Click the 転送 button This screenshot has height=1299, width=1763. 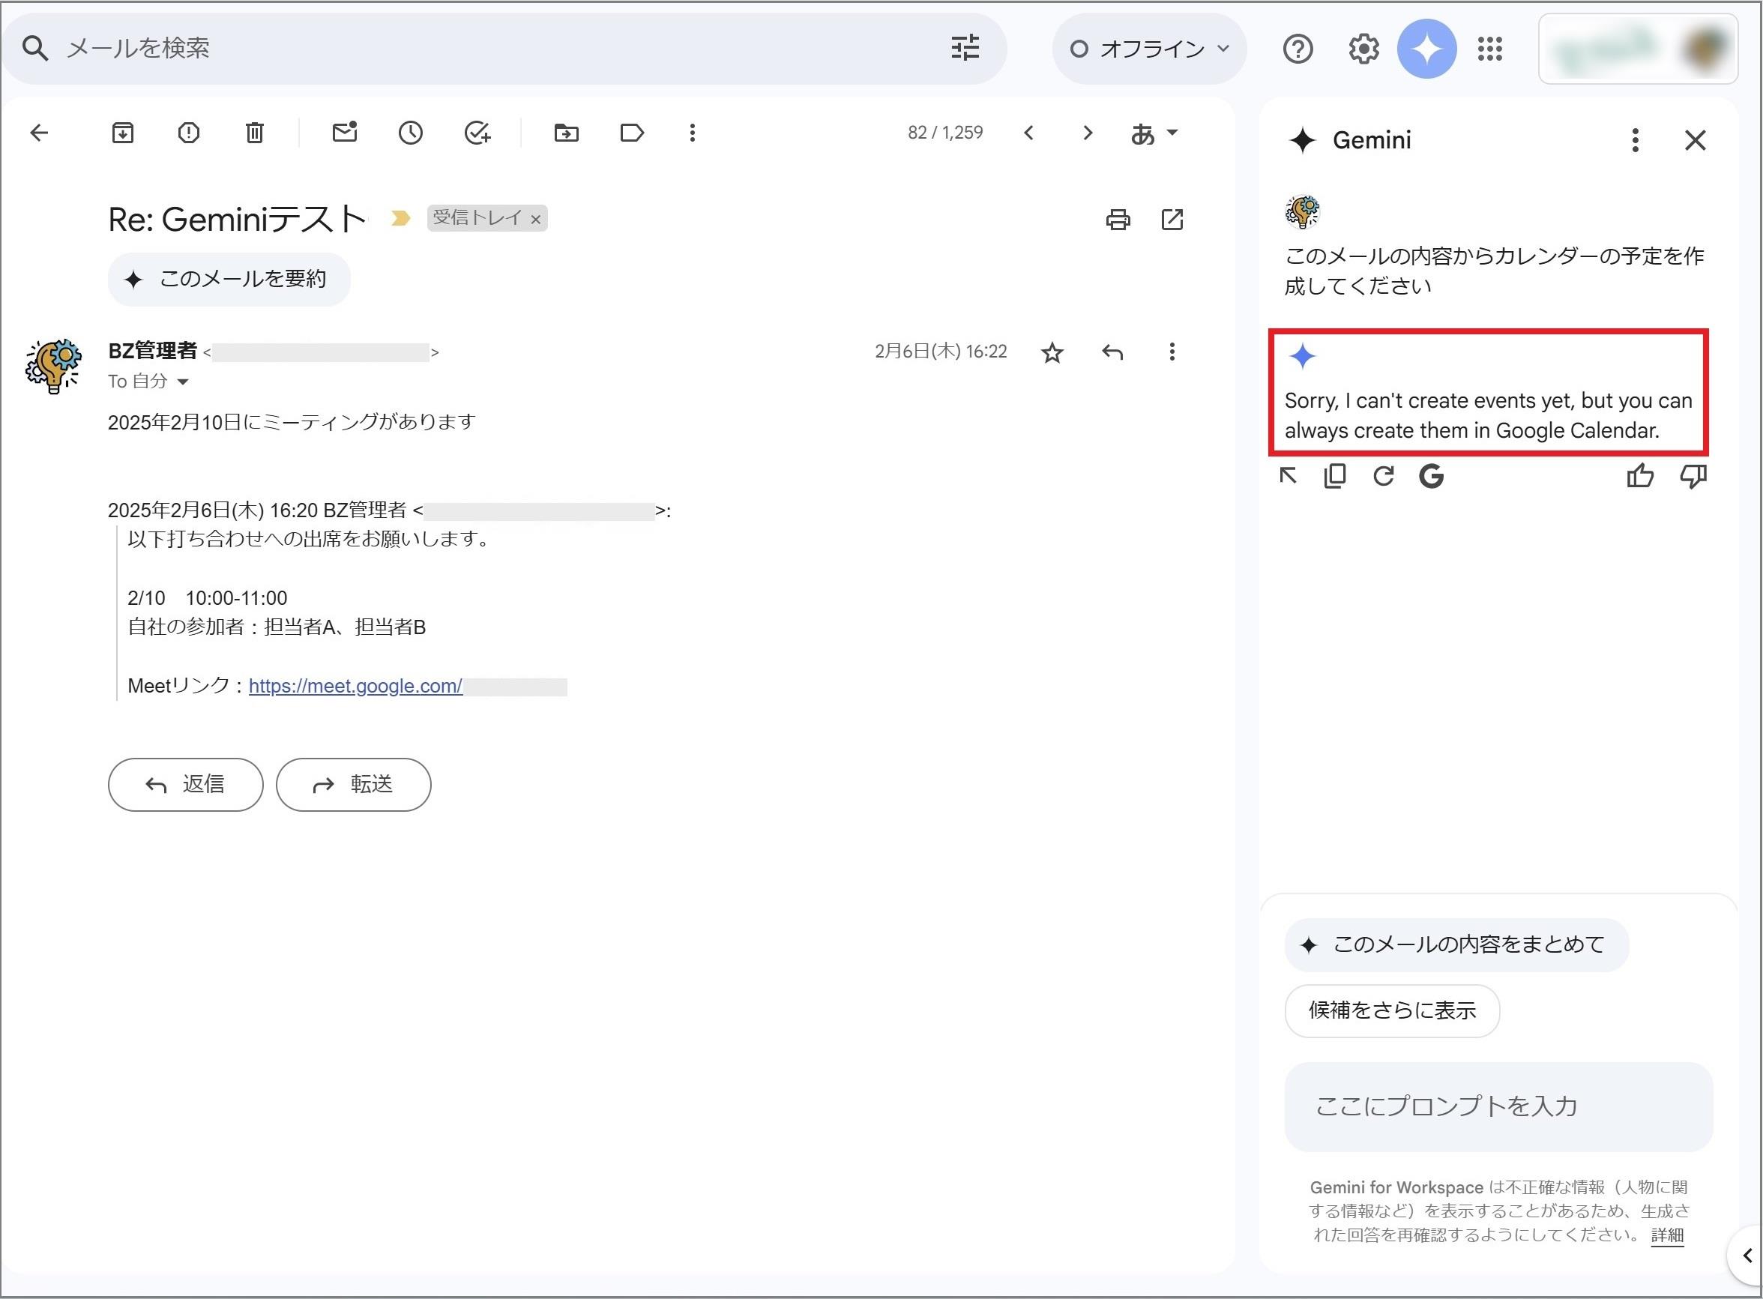pos(353,785)
